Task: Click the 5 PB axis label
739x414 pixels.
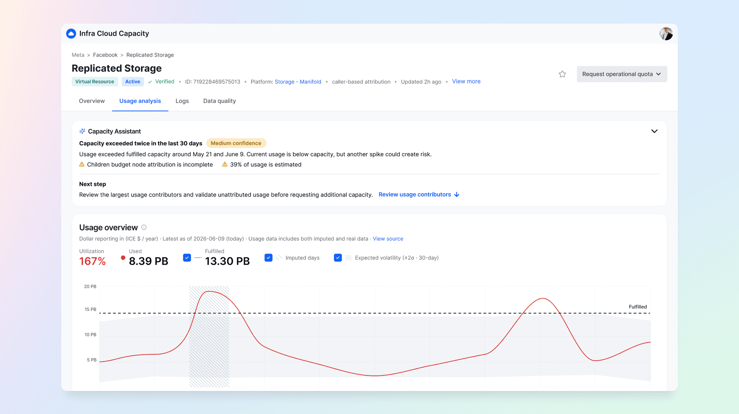Action: click(x=92, y=360)
